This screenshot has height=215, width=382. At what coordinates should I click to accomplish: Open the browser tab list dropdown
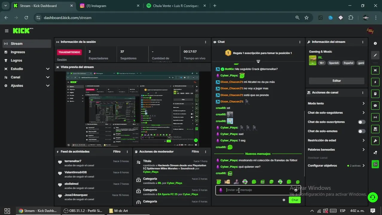[x=5, y=6]
